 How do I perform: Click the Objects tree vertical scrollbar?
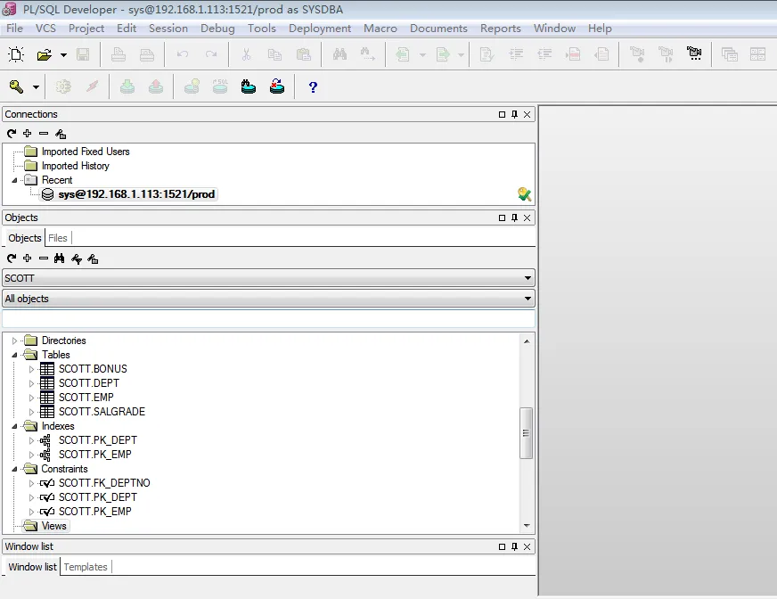pos(528,432)
